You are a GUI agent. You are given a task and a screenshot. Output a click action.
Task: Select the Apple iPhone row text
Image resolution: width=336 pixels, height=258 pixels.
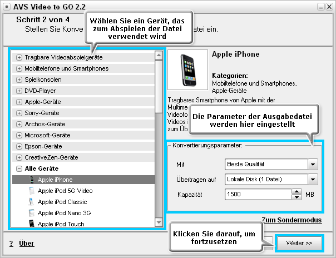point(55,180)
